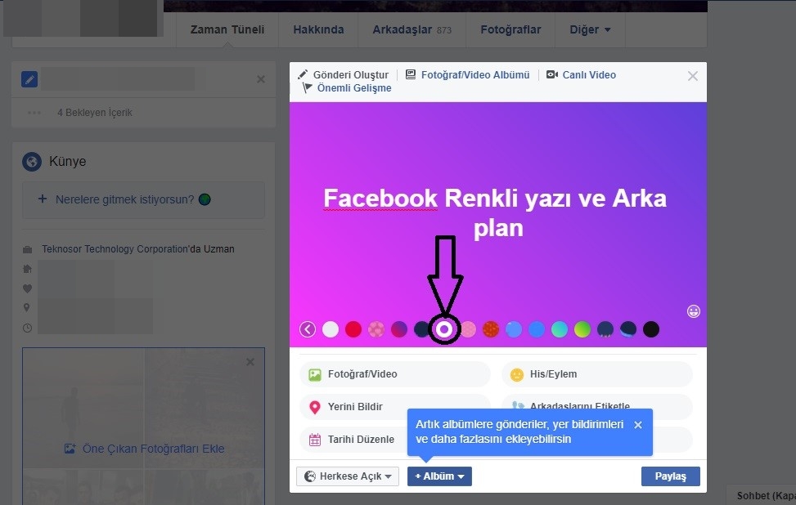Choose the yellow-green gradient background swatch
This screenshot has height=505, width=796.
click(582, 329)
